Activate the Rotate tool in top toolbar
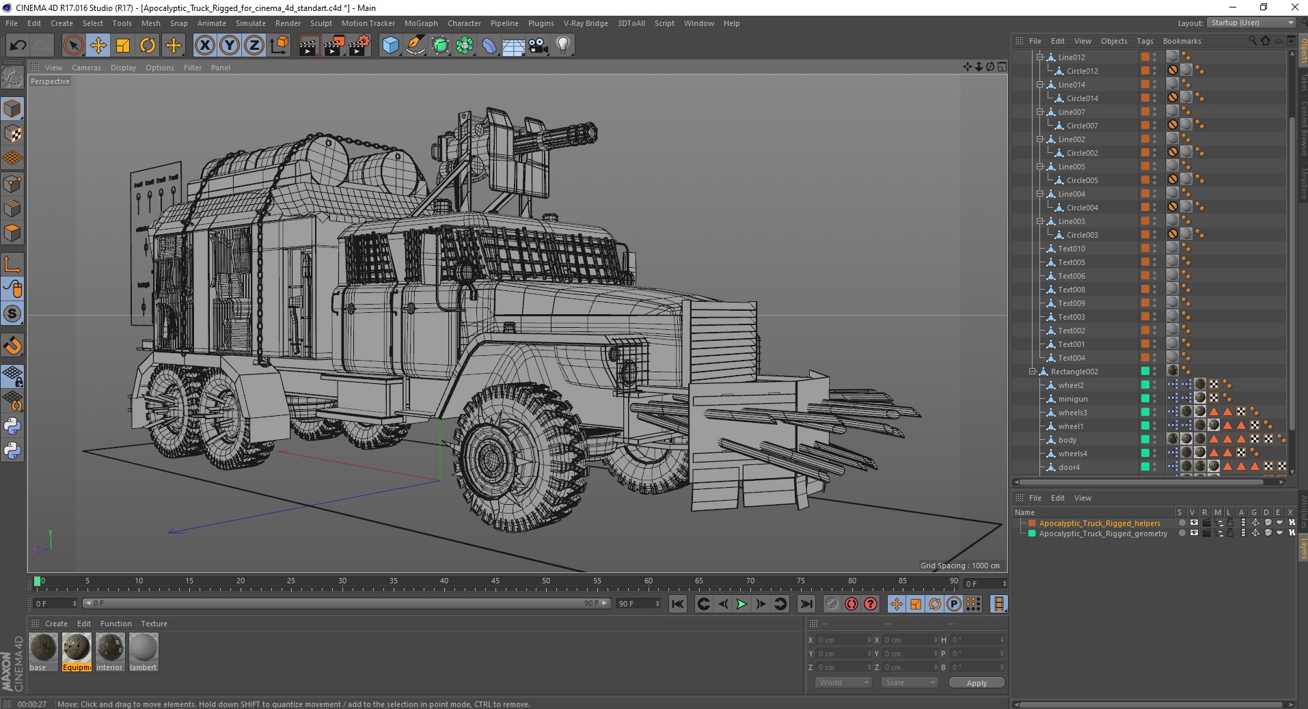This screenshot has width=1308, height=709. [x=148, y=46]
